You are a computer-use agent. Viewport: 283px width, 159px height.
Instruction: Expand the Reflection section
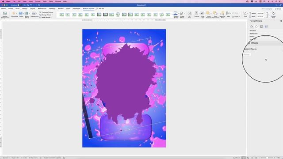pos(253,34)
